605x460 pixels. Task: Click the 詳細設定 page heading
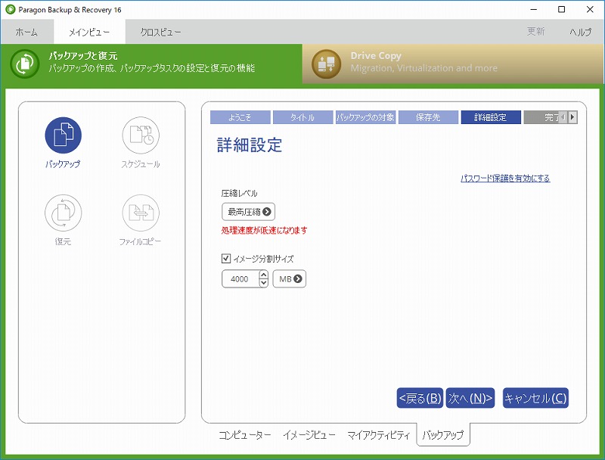tap(250, 145)
